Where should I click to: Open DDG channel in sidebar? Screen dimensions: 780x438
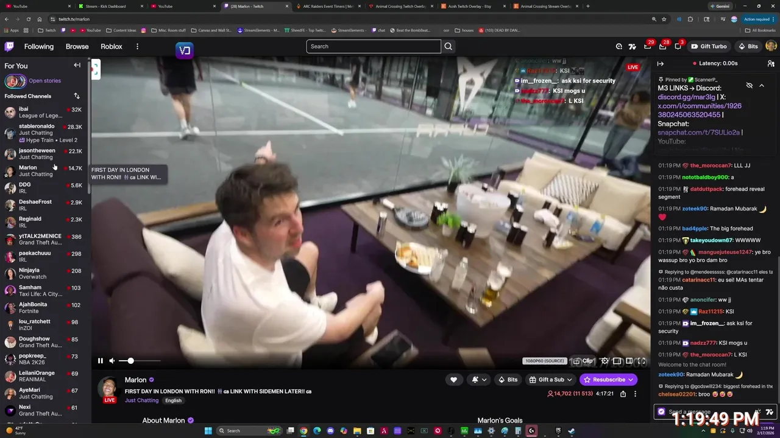pos(44,188)
